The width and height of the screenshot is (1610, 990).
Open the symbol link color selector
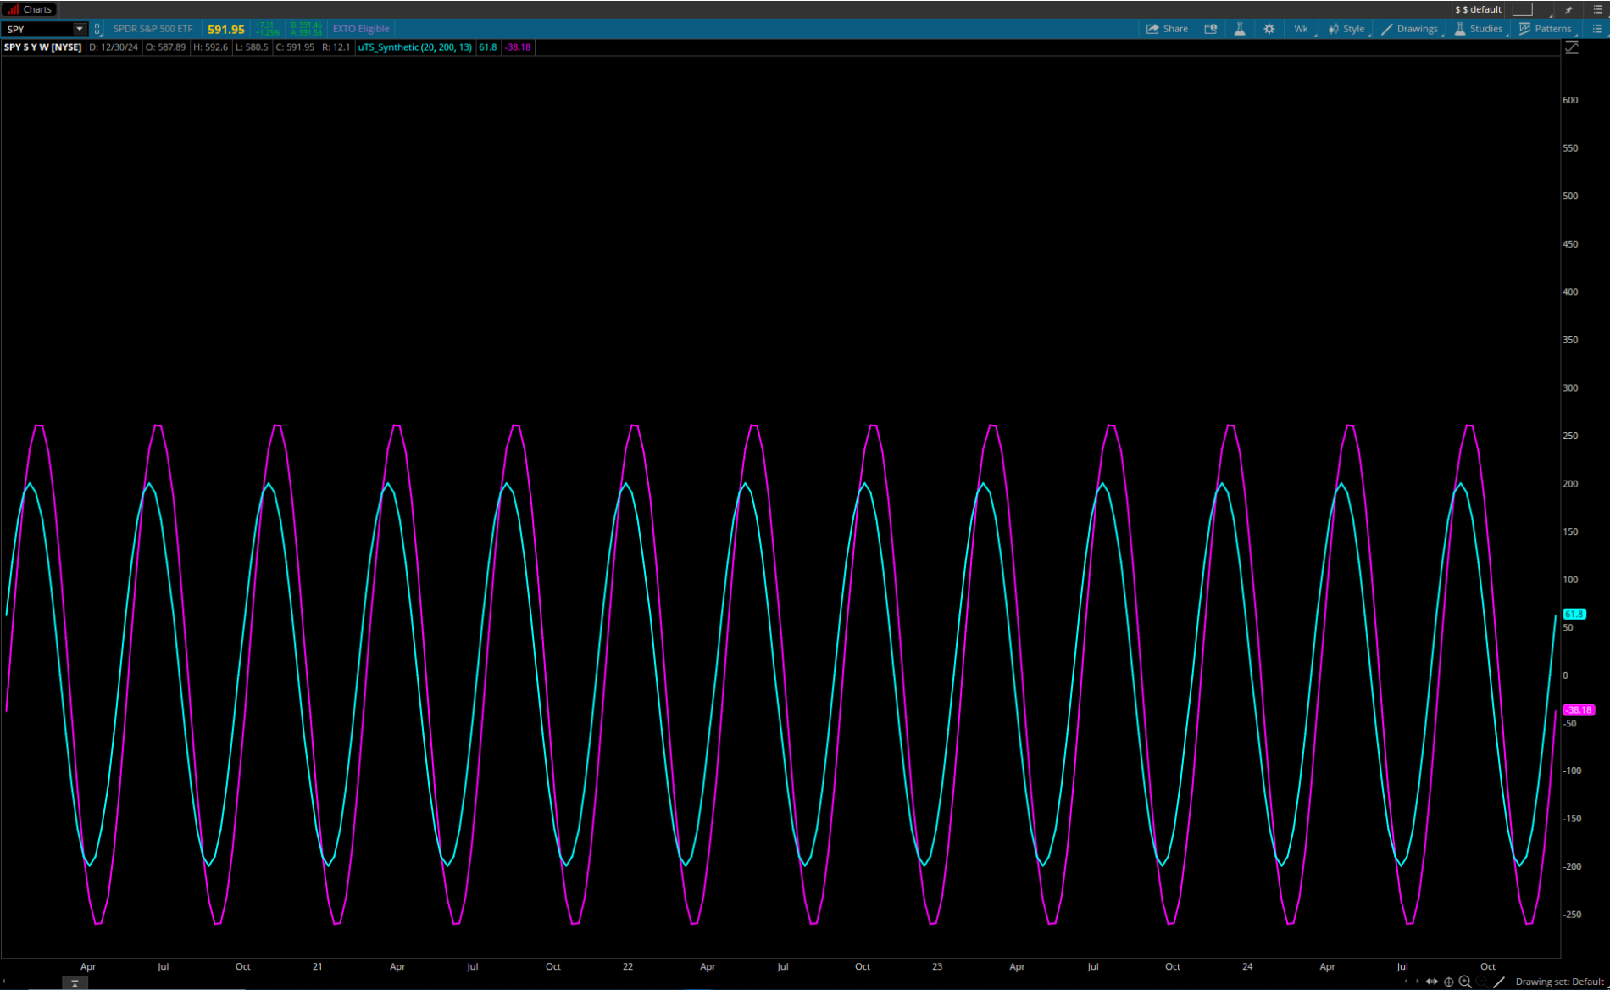[97, 29]
